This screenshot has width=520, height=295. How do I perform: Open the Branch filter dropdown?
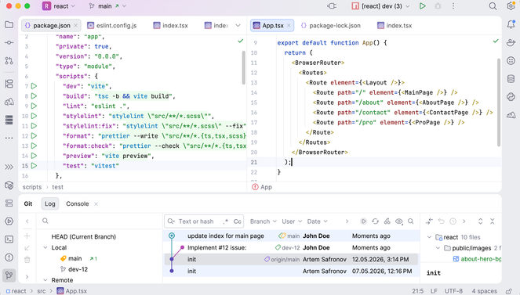263,221
